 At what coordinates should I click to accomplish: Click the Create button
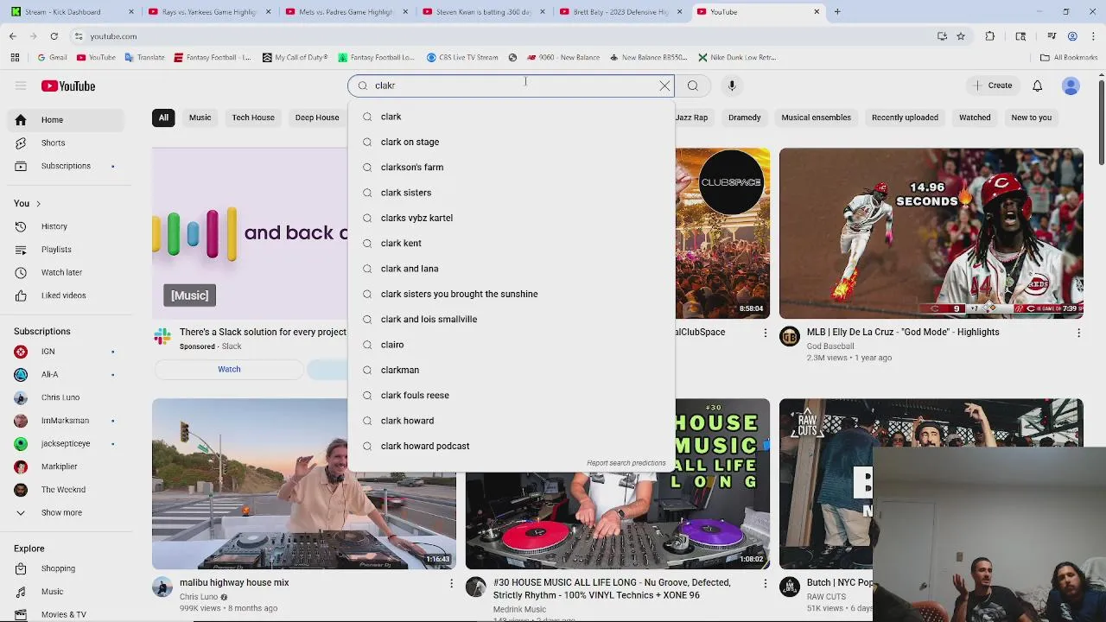pyautogui.click(x=992, y=86)
